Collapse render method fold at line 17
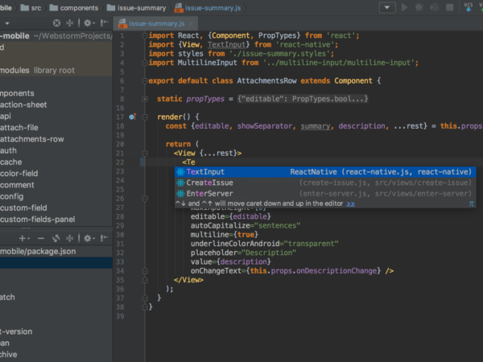The image size is (483, 362). pos(145,117)
